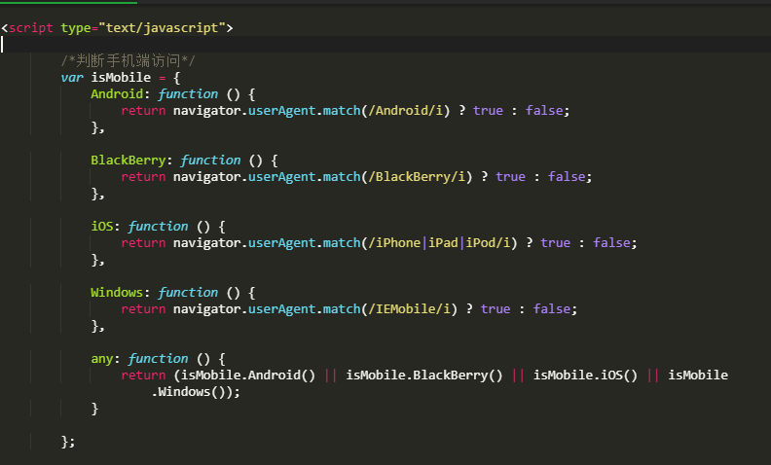Click the 'function' keyword on the Android line
The height and width of the screenshot is (465, 771).
188,94
